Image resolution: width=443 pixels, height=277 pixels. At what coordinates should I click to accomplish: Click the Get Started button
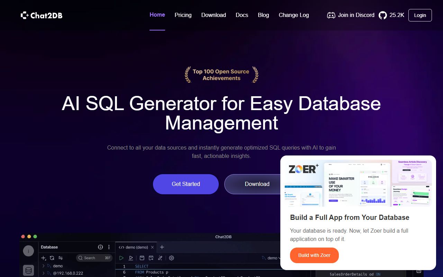point(186,184)
